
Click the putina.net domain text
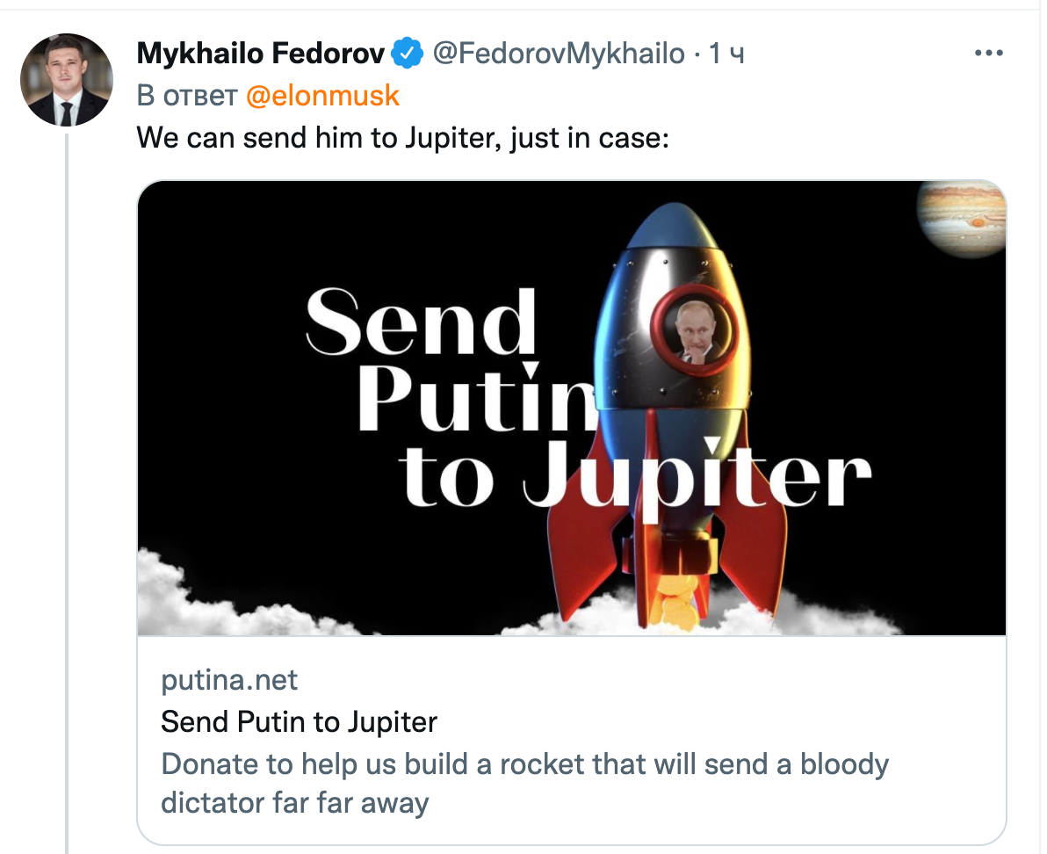pyautogui.click(x=229, y=680)
